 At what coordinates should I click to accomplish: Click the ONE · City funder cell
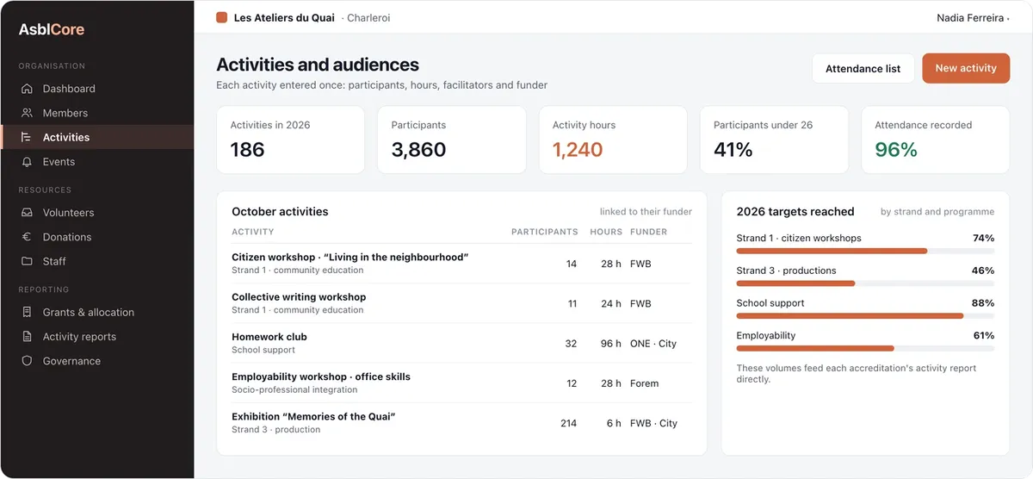(x=653, y=344)
